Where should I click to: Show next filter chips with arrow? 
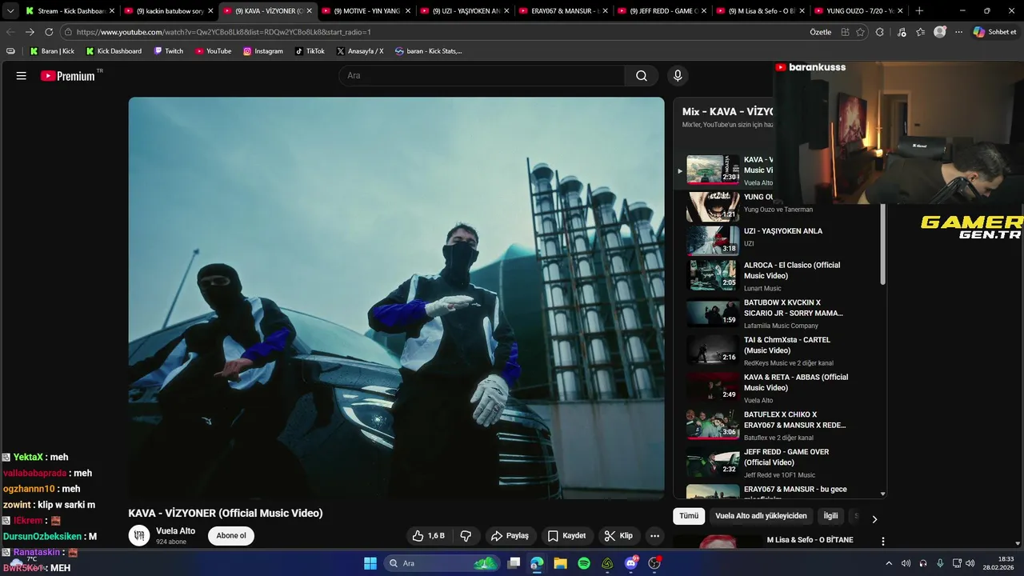coord(874,519)
